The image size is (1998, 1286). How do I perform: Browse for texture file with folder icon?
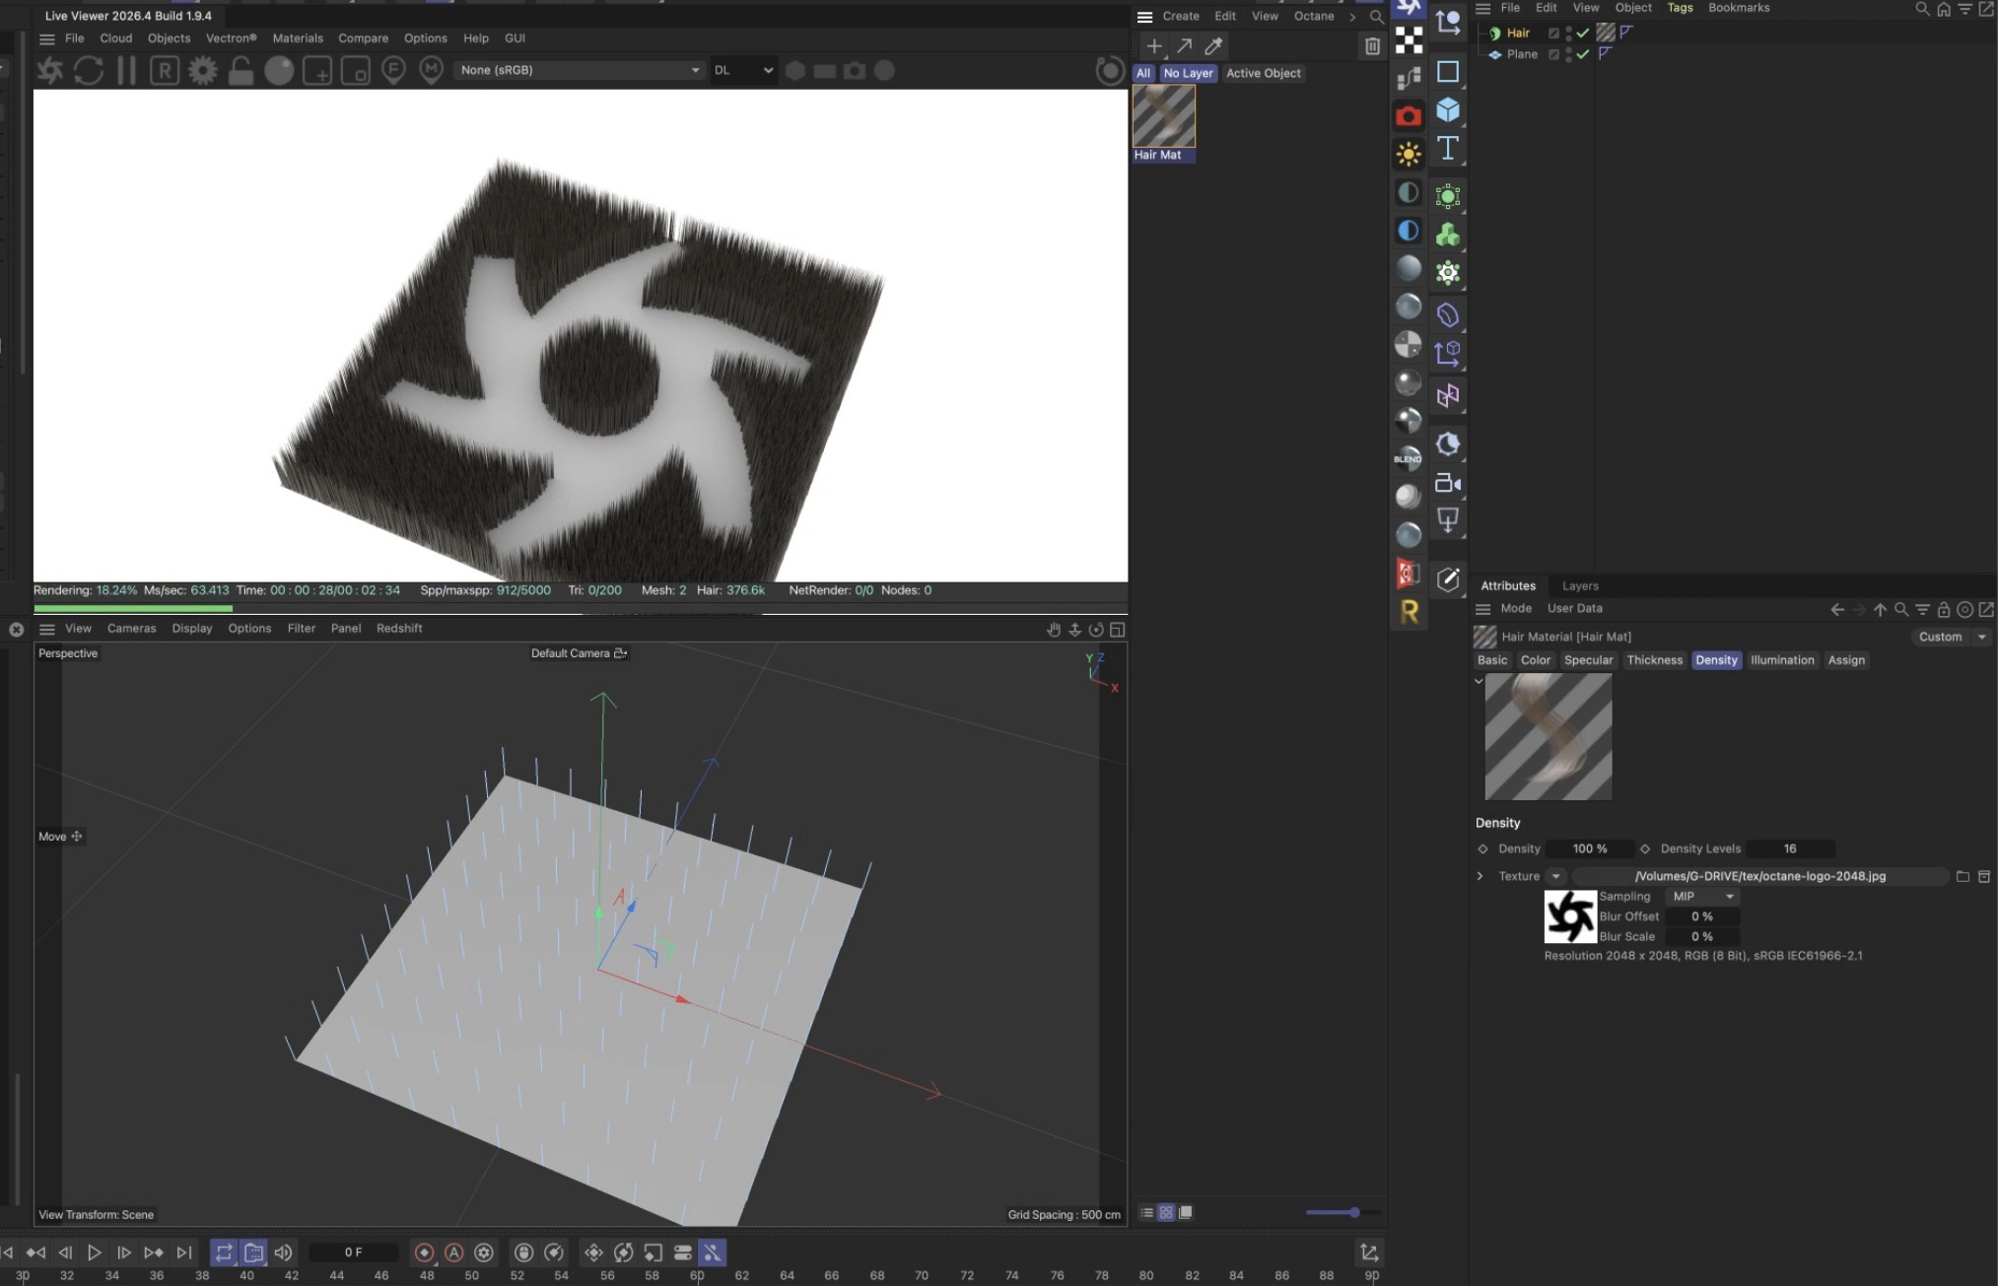click(1963, 876)
